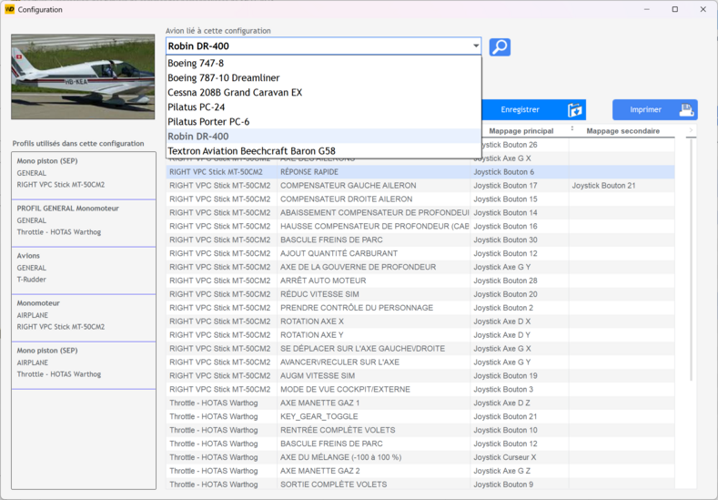Click the printer icon on Imprimer
Image resolution: width=718 pixels, height=500 pixels.
pos(686,110)
